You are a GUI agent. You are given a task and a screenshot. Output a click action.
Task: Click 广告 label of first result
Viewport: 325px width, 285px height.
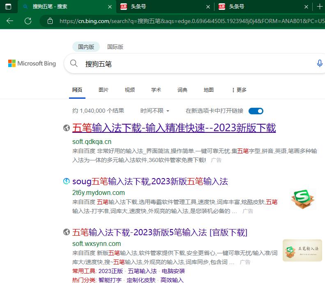(x=216, y=160)
